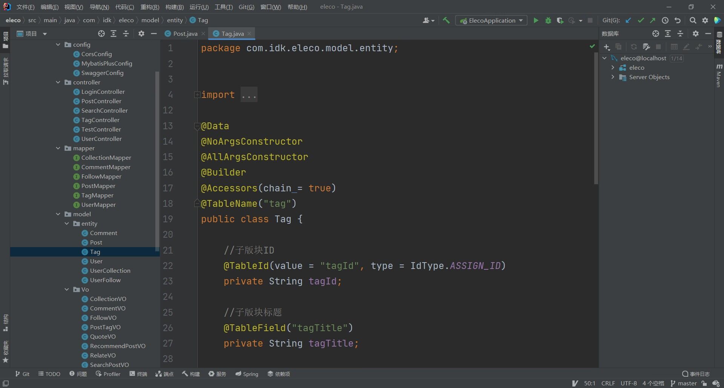This screenshot has height=388, width=724.
Task: Add new data source plus icon
Action: 606,47
